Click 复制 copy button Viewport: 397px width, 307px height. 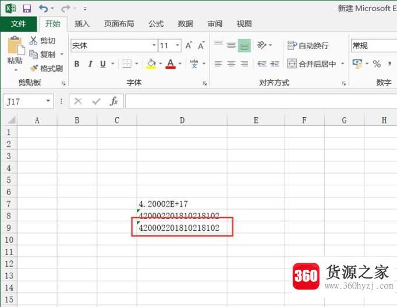pyautogui.click(x=42, y=54)
